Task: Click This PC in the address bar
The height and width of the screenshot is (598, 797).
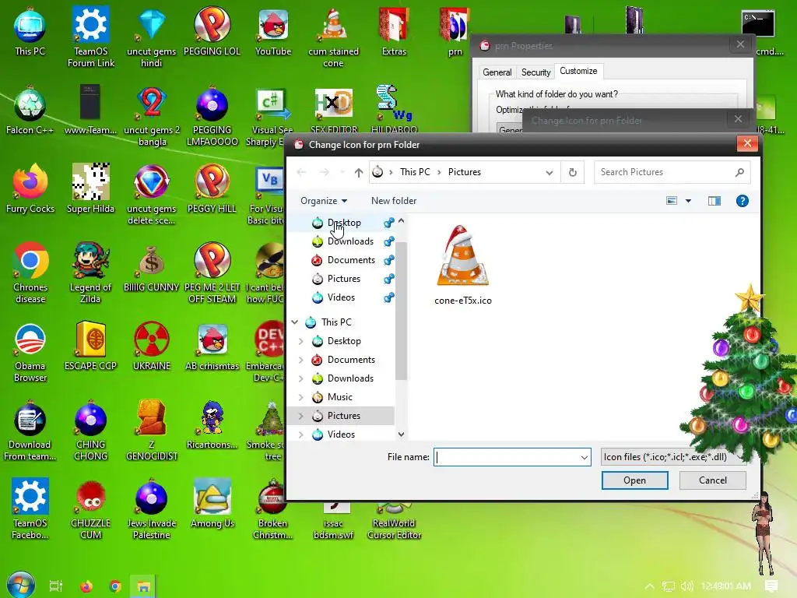Action: pos(415,172)
